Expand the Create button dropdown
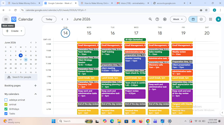Viewport: 224px width, 125px height. 21,31
